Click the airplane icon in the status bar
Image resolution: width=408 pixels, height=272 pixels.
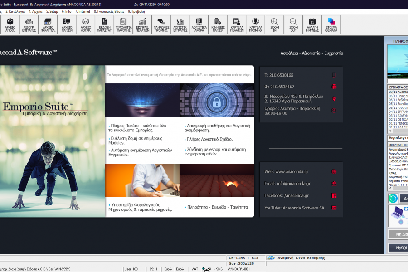pyautogui.click(x=207, y=269)
